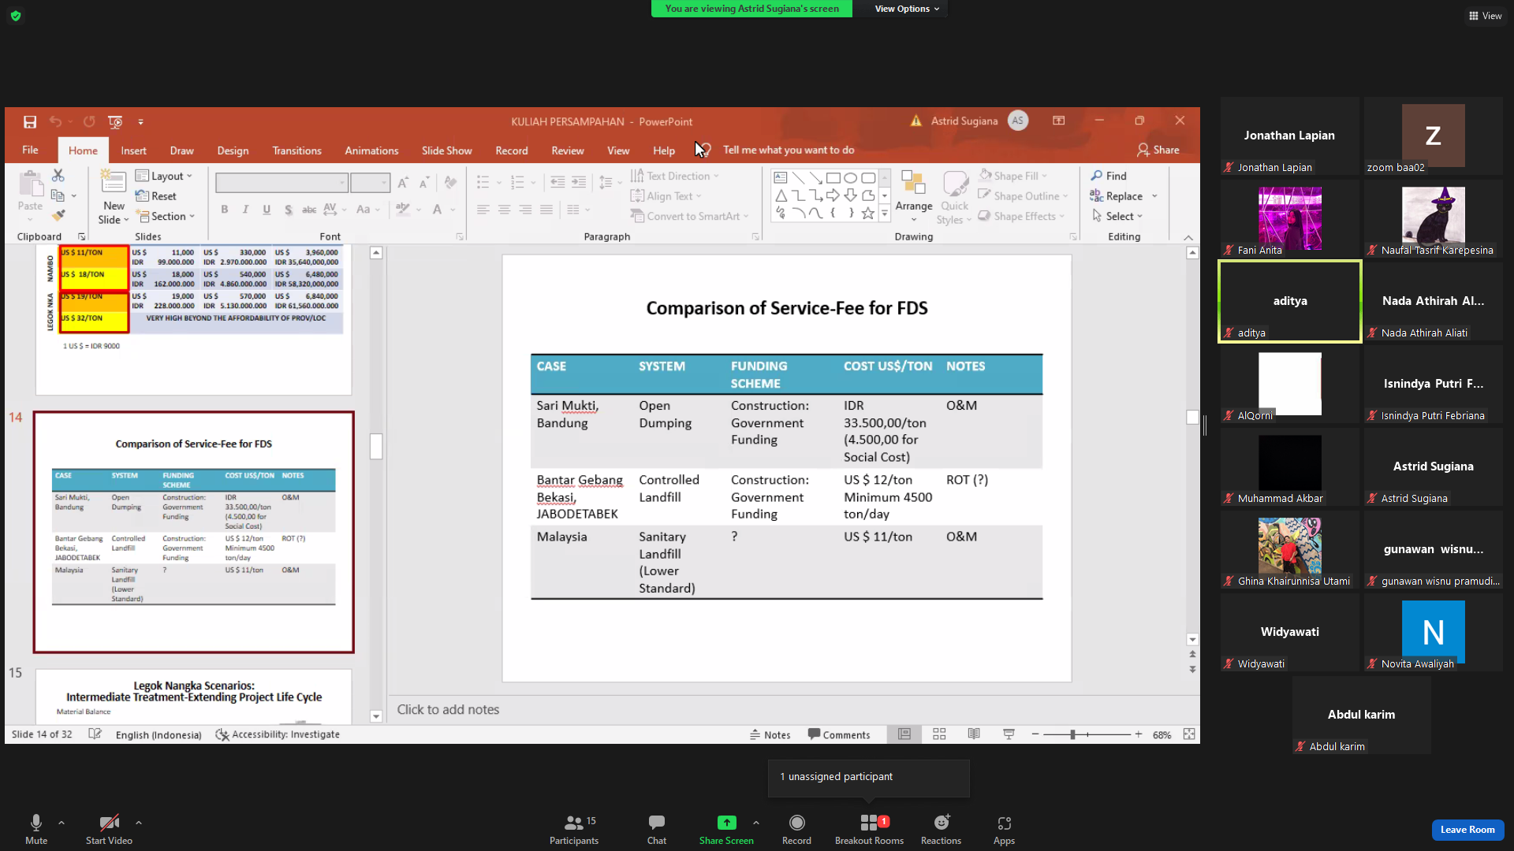Click Share Screen in Zoom toolbar
The image size is (1514, 851).
click(x=726, y=830)
